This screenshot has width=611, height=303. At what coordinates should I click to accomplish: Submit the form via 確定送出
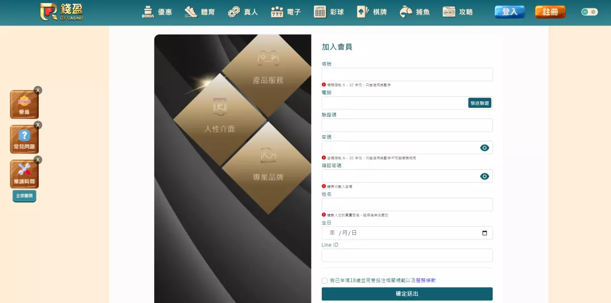click(x=407, y=294)
